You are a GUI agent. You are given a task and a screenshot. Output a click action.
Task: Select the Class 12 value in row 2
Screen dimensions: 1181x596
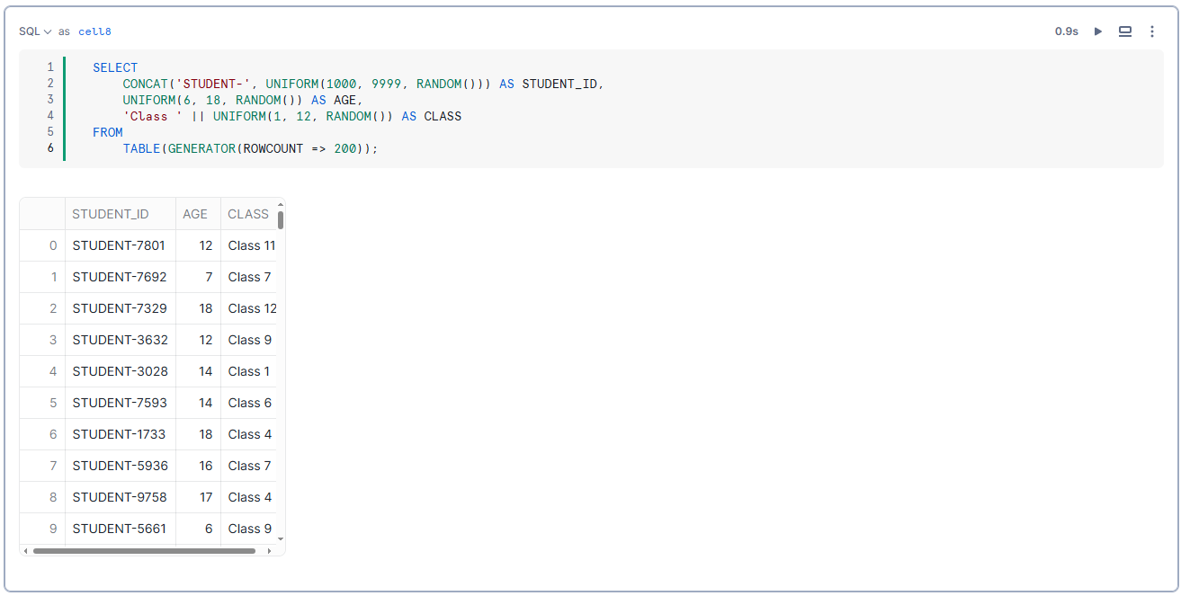coord(252,307)
